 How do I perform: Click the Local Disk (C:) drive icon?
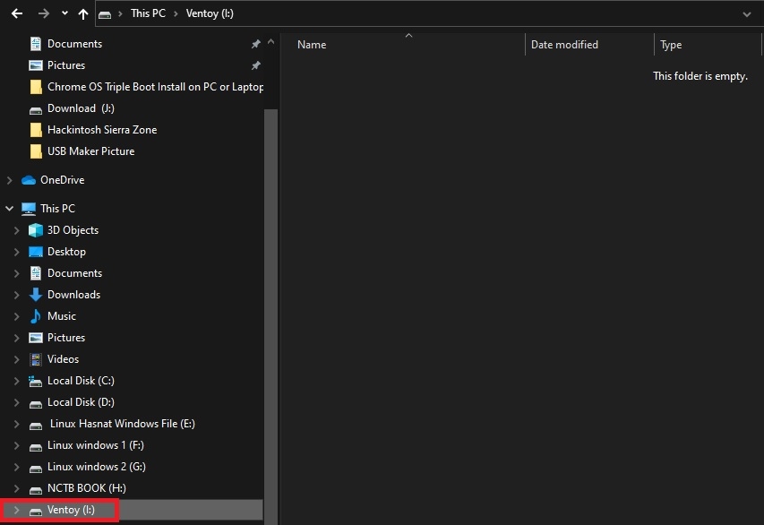[36, 381]
